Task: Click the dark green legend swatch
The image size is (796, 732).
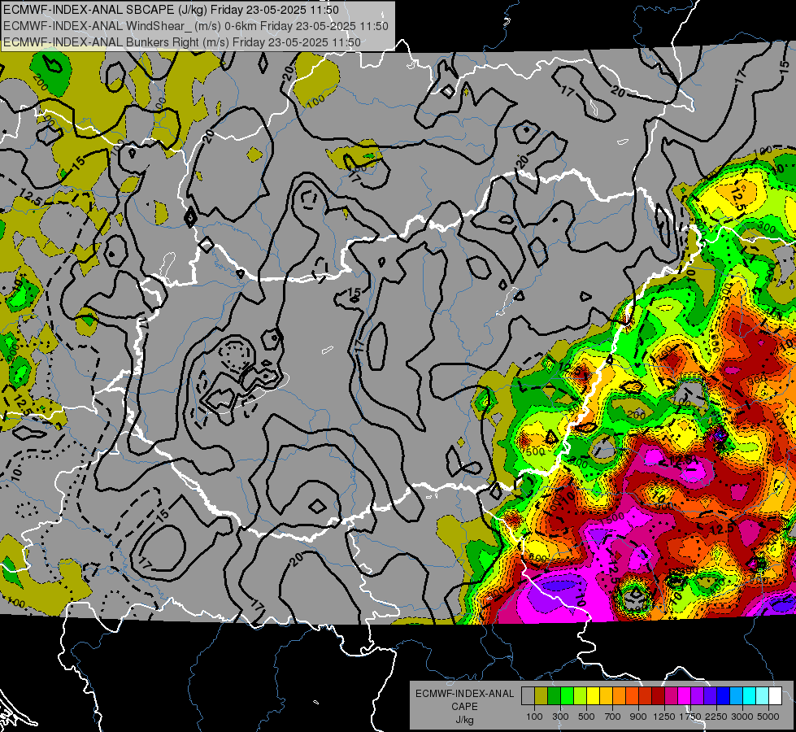Action: 554,696
